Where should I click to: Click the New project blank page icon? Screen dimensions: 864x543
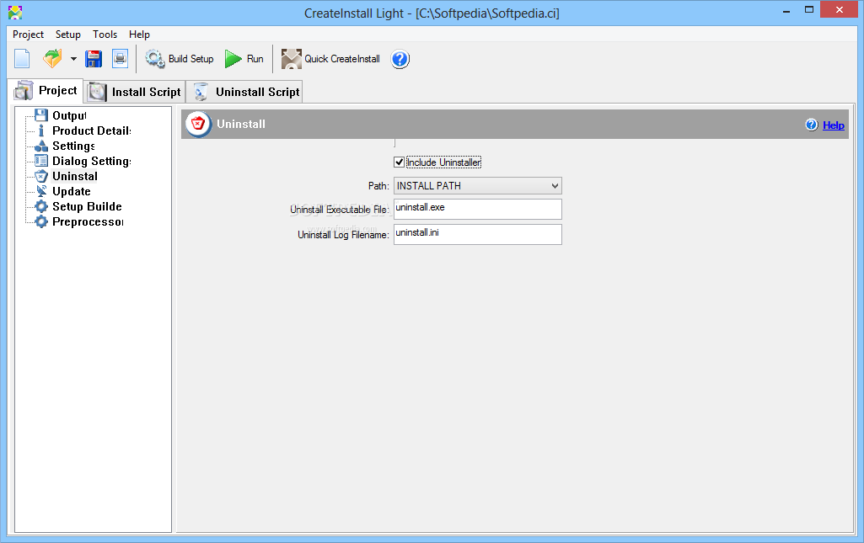click(x=22, y=59)
